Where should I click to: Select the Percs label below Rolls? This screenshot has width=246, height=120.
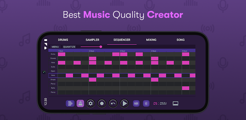click(x=53, y=92)
